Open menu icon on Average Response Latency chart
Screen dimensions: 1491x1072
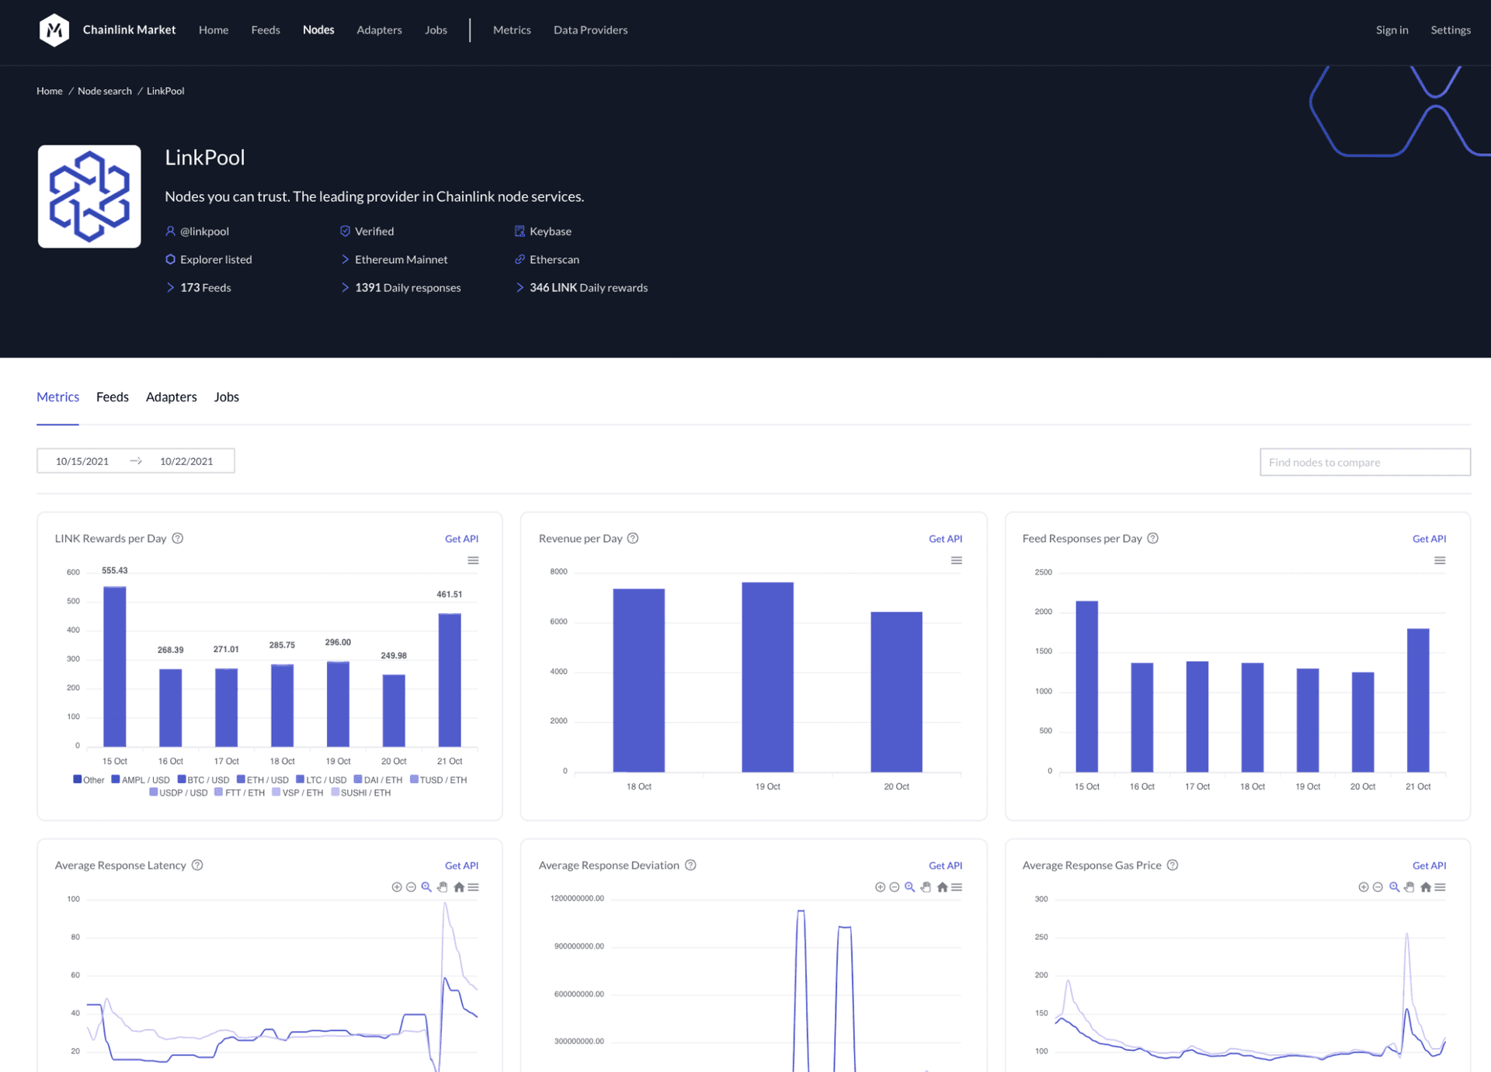474,887
